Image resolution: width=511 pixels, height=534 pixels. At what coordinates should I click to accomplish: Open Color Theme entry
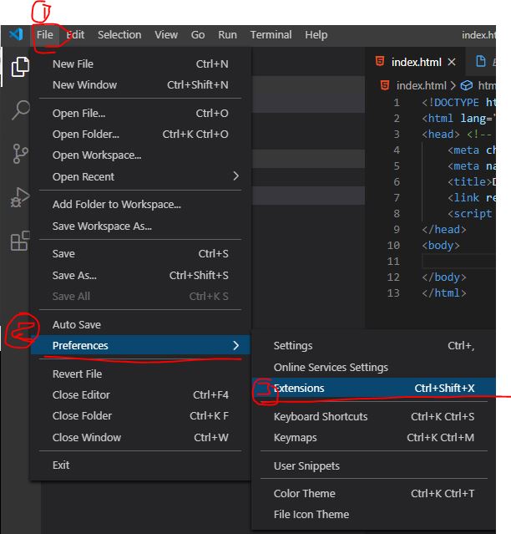pyautogui.click(x=373, y=494)
